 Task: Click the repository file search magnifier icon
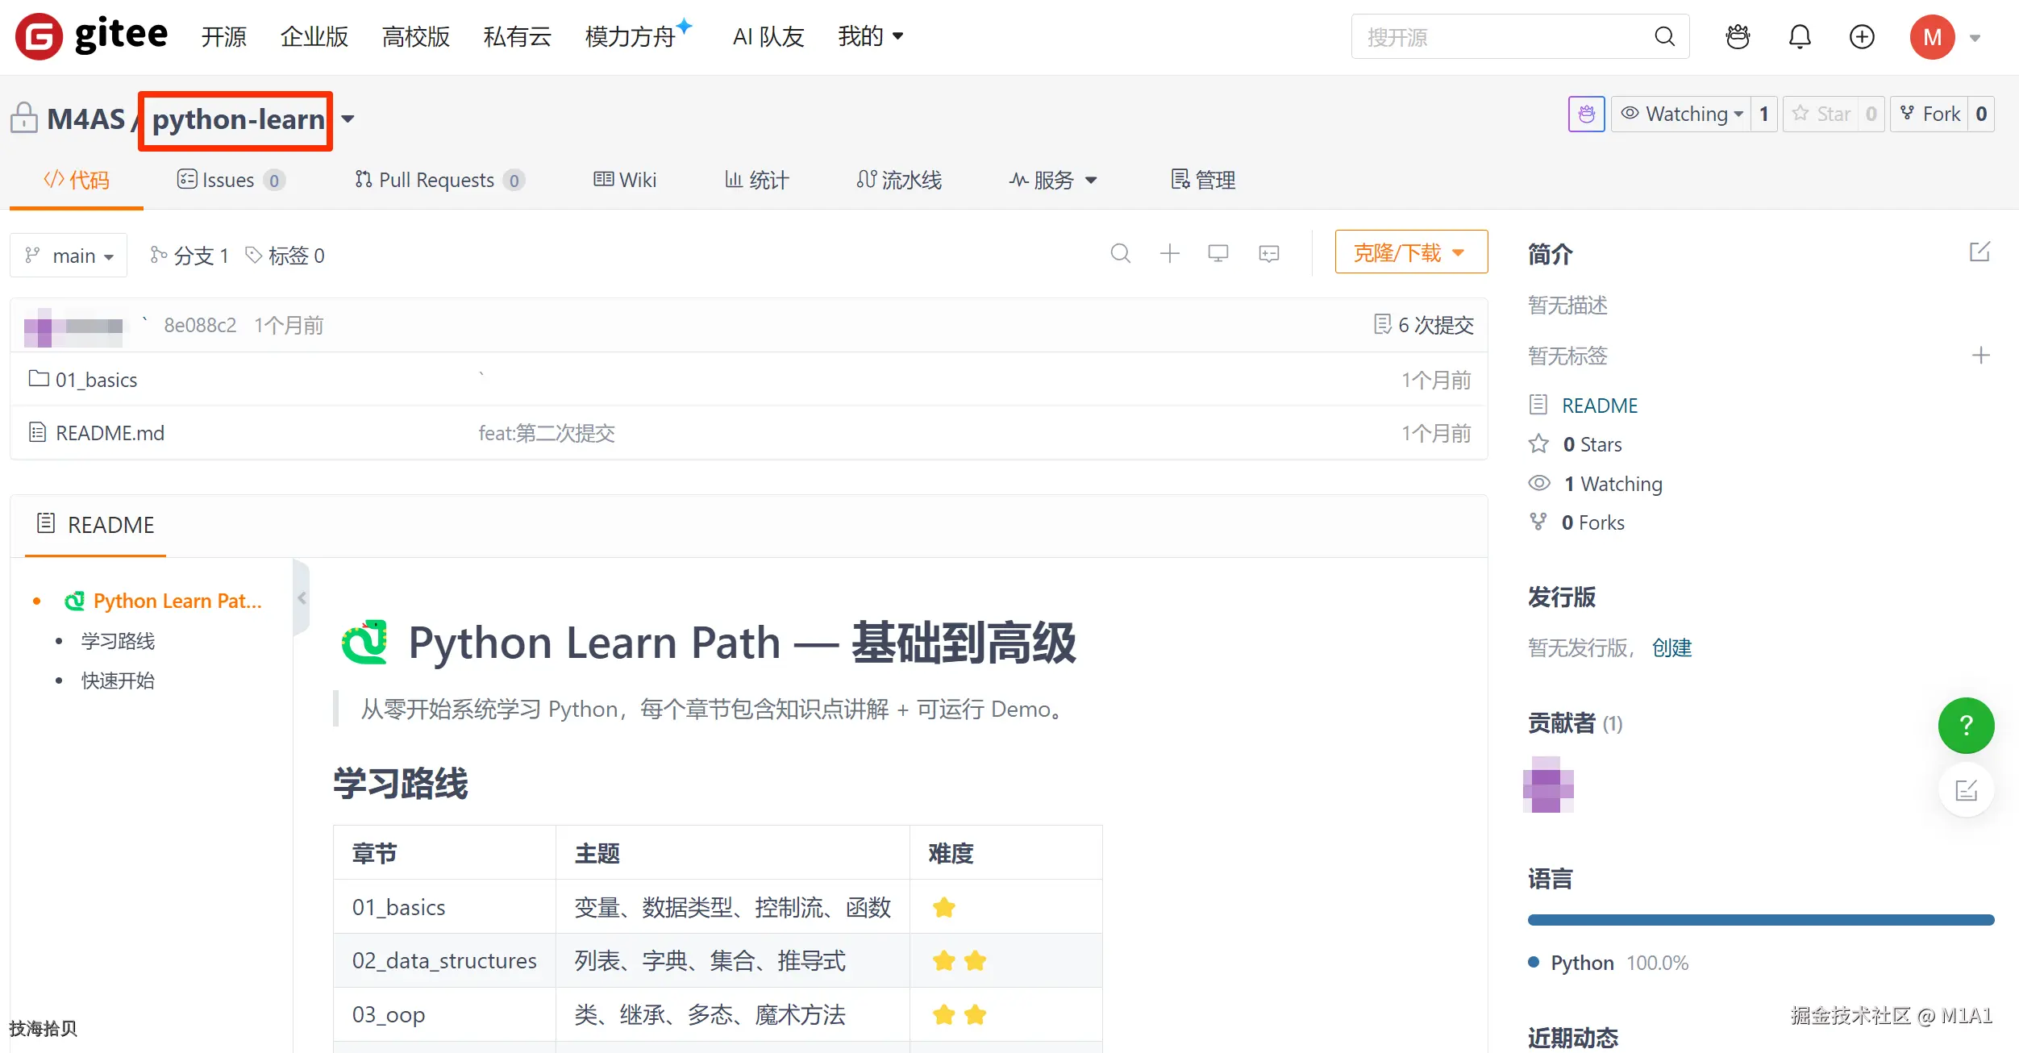pyautogui.click(x=1120, y=254)
